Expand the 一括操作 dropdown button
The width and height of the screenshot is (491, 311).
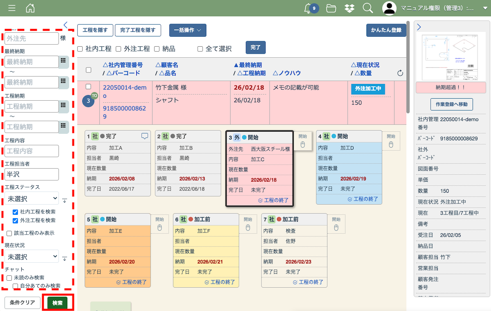(187, 30)
